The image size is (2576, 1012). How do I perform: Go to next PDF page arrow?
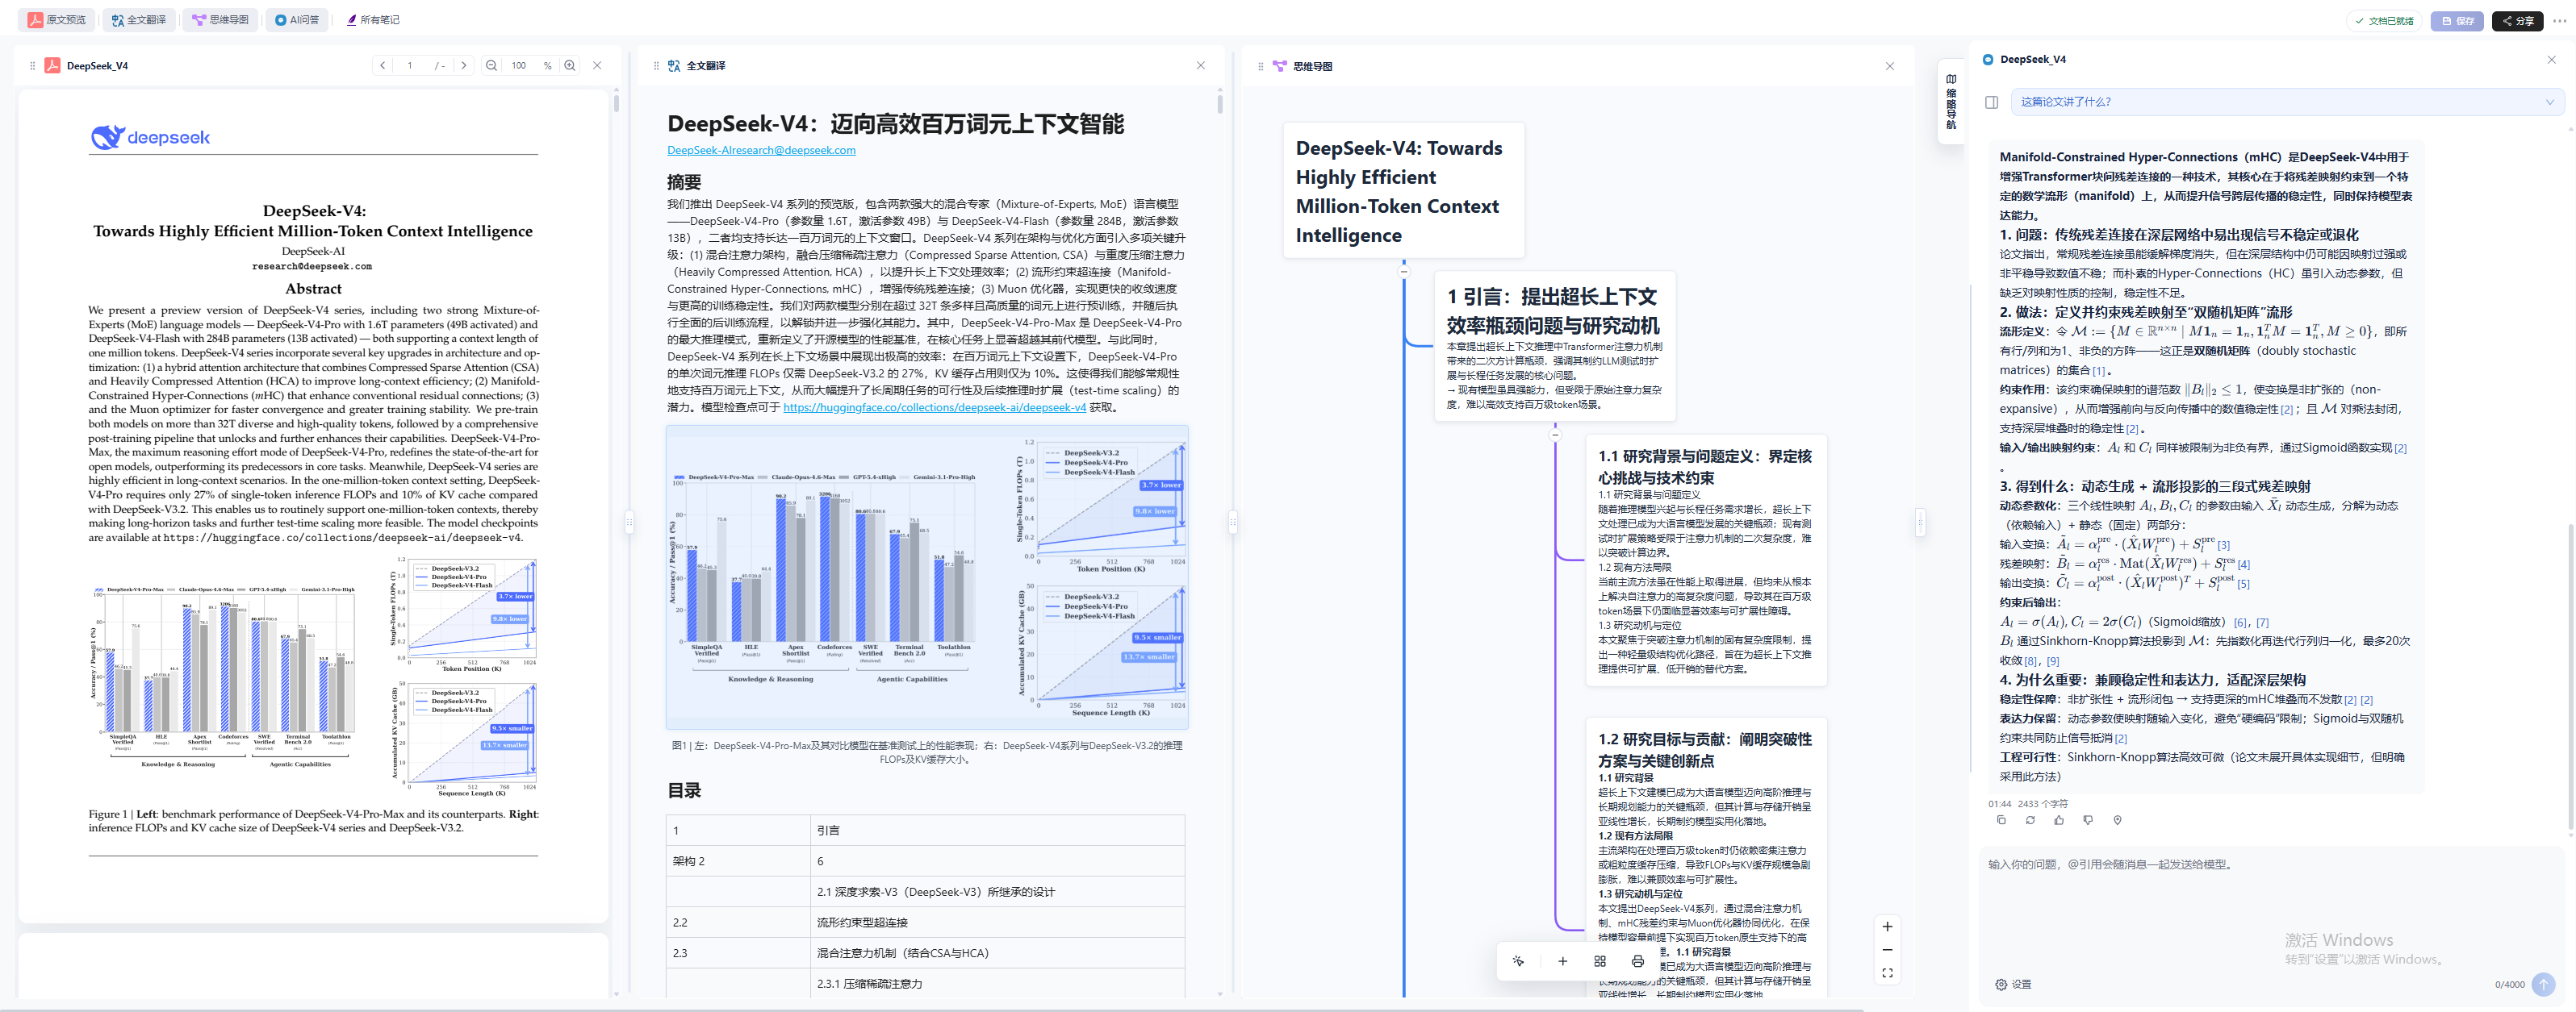point(463,66)
